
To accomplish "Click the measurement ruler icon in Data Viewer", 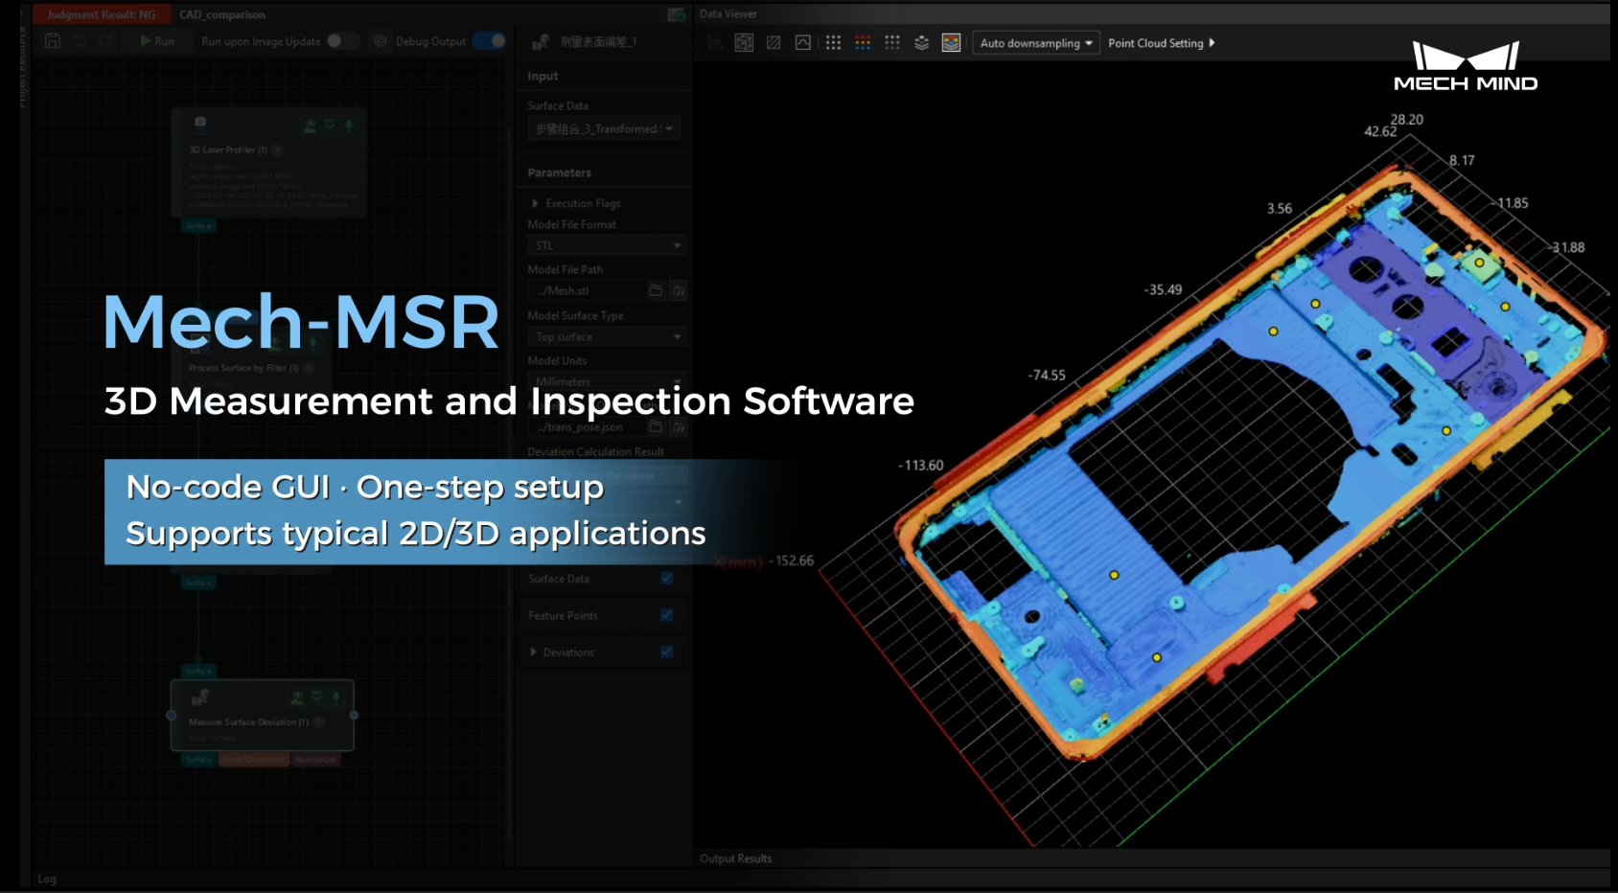I will point(715,42).
